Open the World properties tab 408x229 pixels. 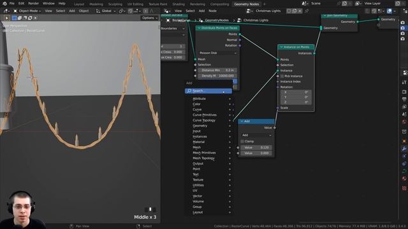tap(404, 121)
